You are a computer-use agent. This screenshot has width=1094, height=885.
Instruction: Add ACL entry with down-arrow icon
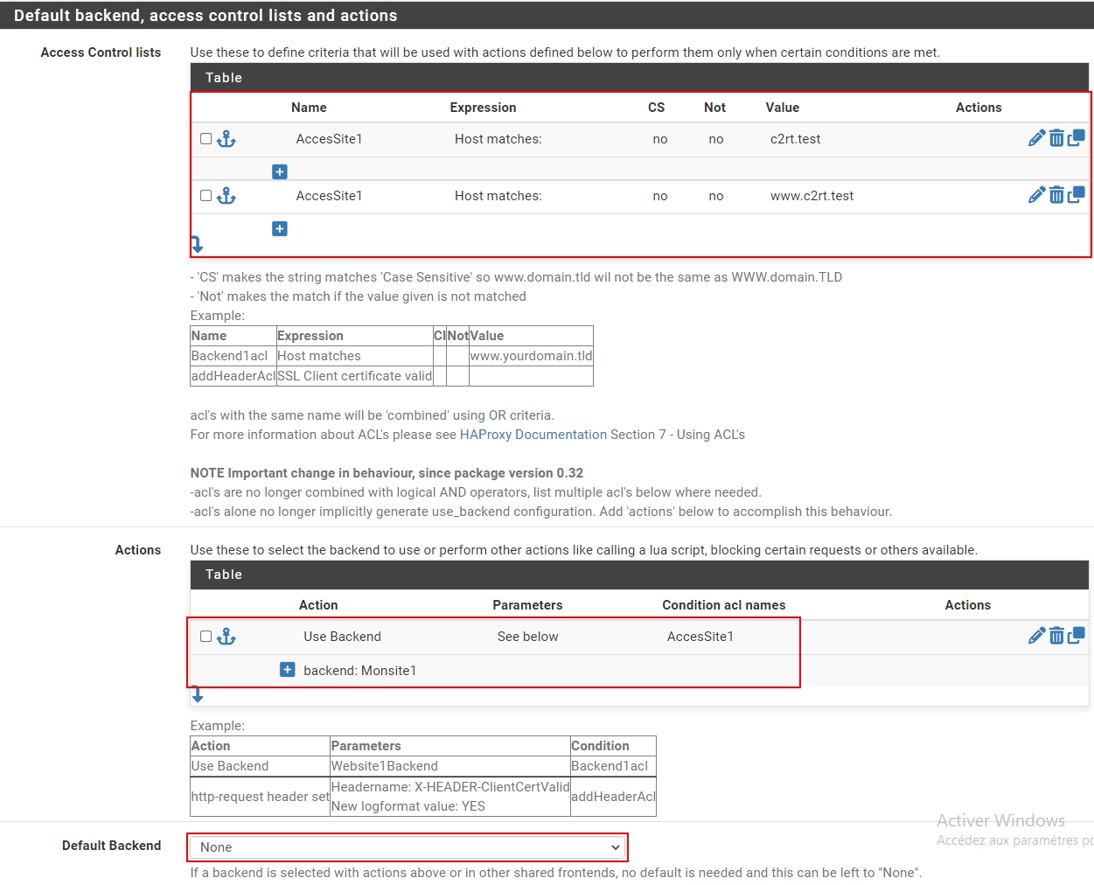(197, 244)
